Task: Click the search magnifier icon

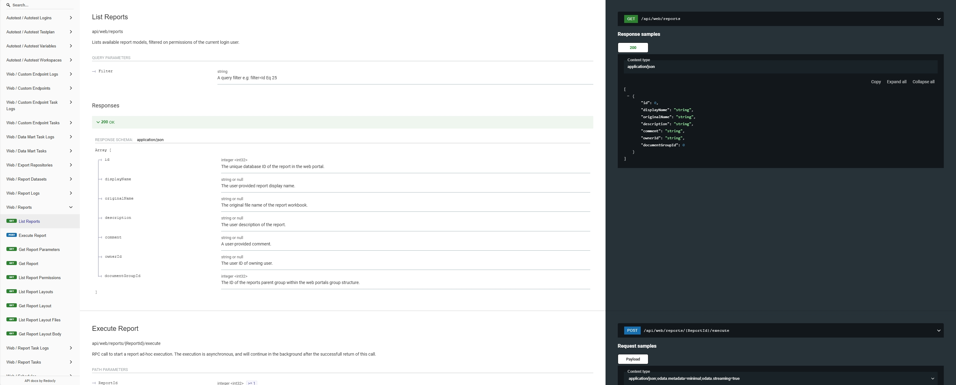Action: pos(8,5)
